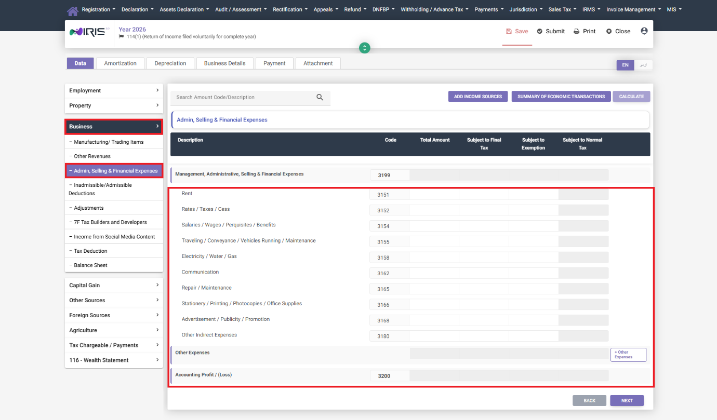Switch to the Payment tab
The image size is (717, 420).
pyautogui.click(x=274, y=63)
